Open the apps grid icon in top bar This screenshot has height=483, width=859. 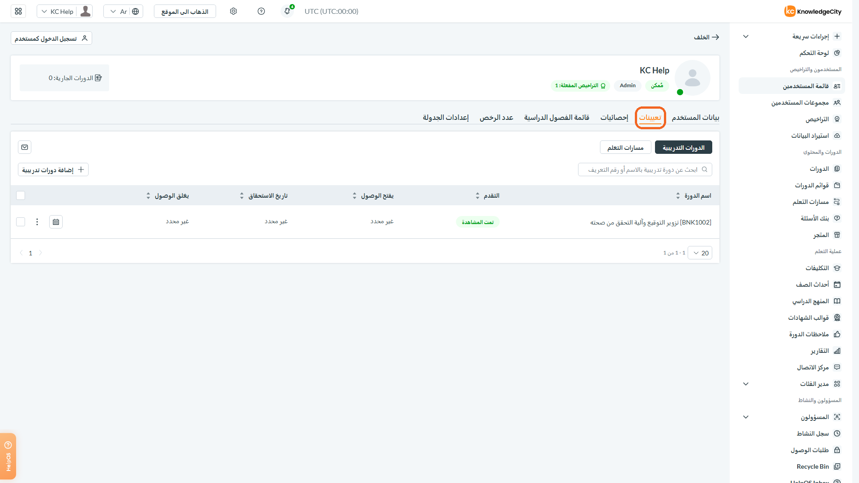(18, 11)
